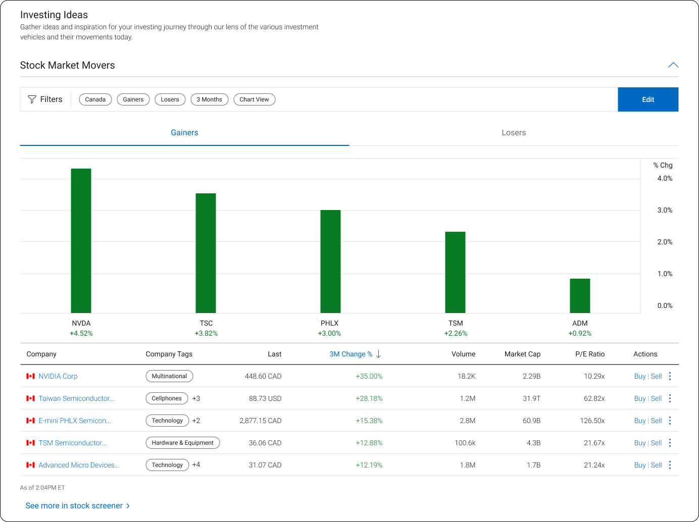Viewport: 699px width, 522px height.
Task: Open the more-actions menu for Taiwan Semiconductor
Action: coord(670,398)
